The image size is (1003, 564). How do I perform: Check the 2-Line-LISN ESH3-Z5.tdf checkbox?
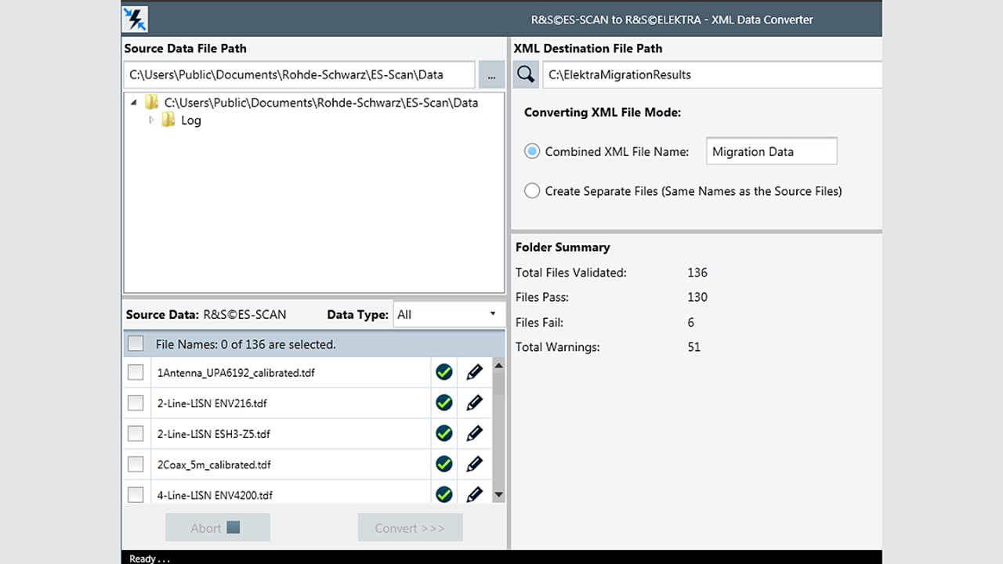tap(136, 433)
